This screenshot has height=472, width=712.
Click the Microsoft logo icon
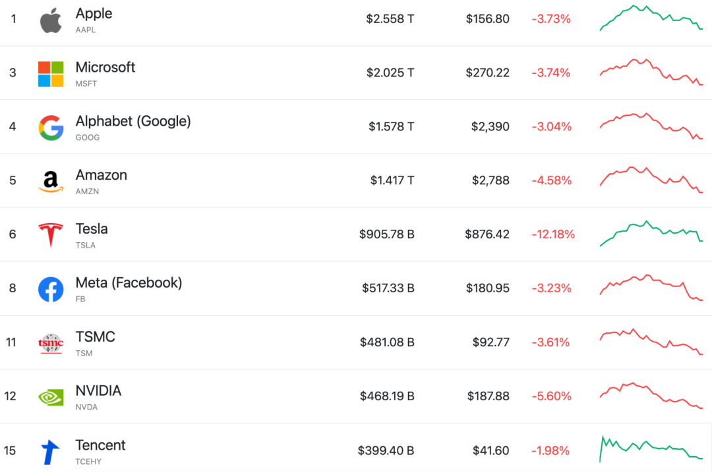pos(51,74)
